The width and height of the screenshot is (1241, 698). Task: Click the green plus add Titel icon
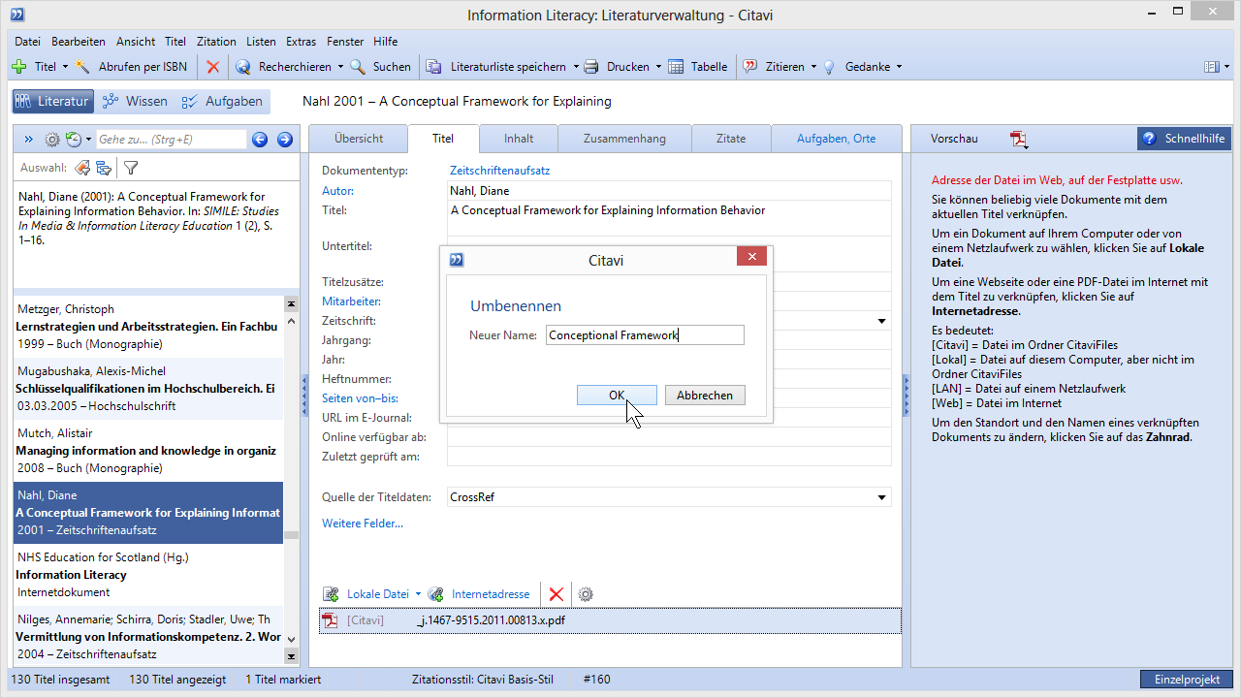coord(19,67)
